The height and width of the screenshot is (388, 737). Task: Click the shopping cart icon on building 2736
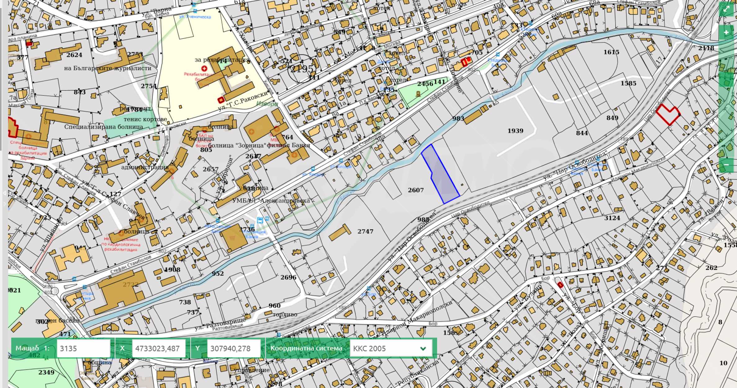tap(232, 238)
